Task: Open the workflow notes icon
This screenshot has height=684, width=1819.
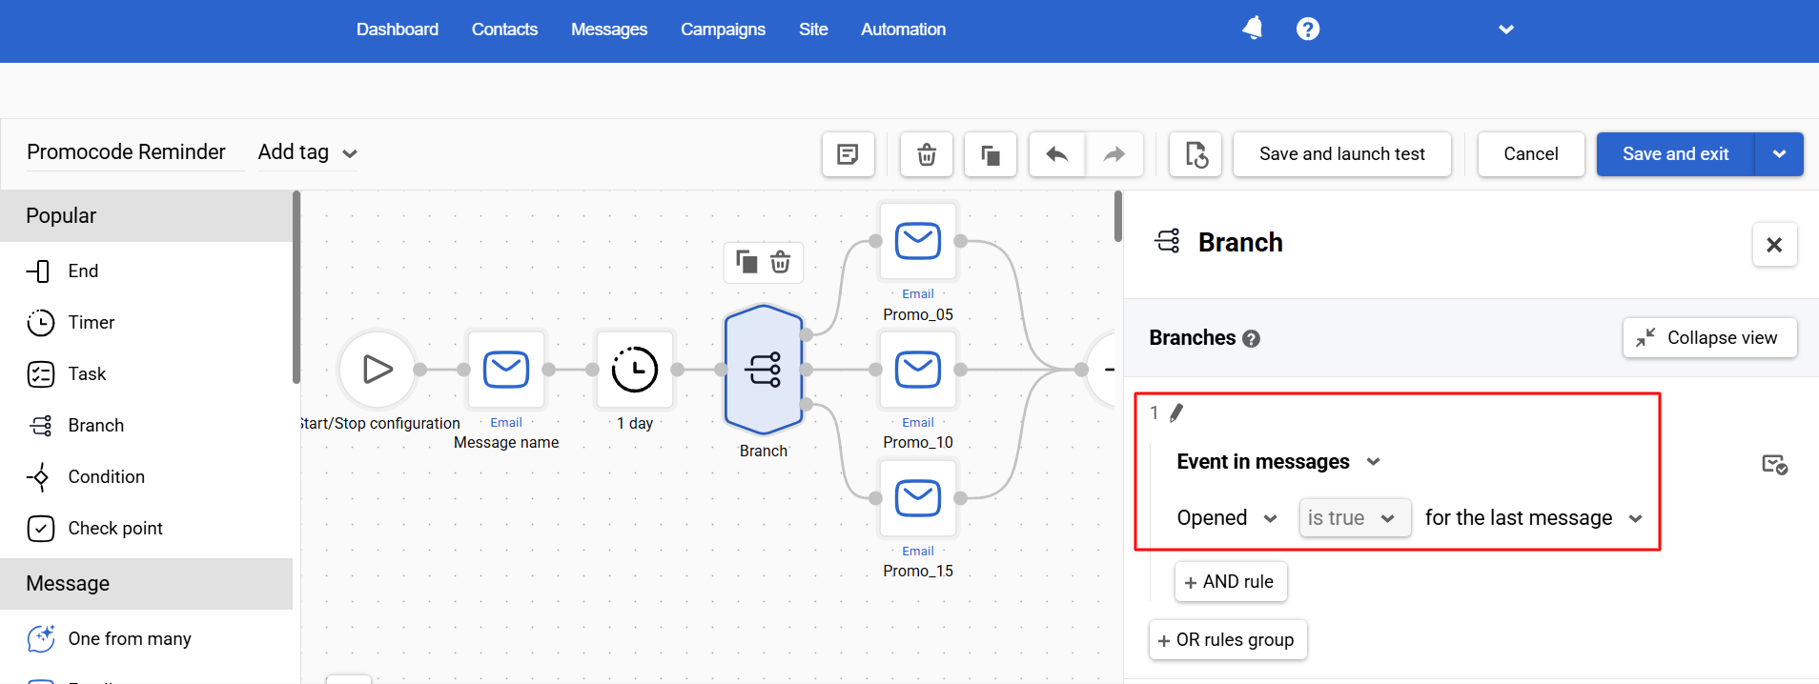Action: 848,154
